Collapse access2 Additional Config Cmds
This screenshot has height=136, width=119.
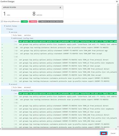coord(12,90)
